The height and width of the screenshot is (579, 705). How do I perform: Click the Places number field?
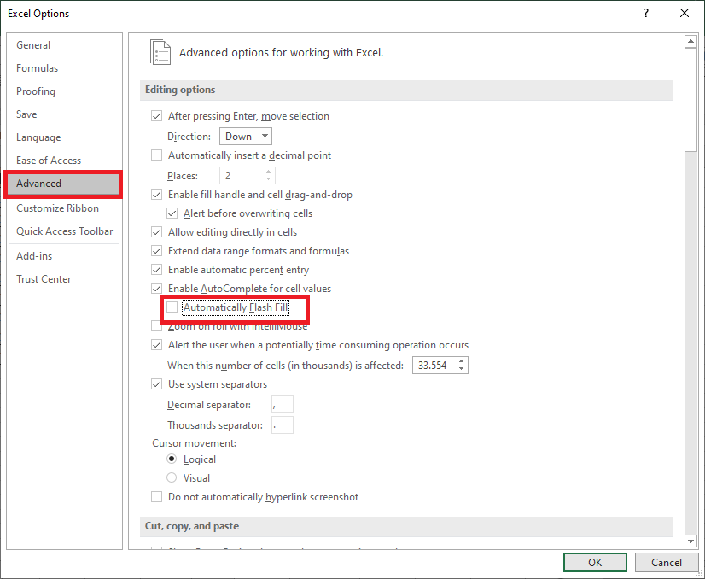[x=242, y=175]
